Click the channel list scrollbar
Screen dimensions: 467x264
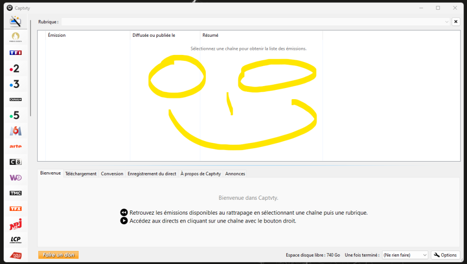point(30,68)
